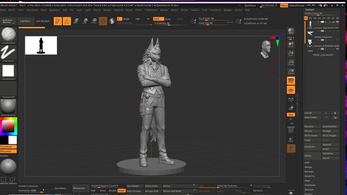This screenshot has height=195, width=347.
Task: Select the Move transform tool
Action: tap(76, 21)
